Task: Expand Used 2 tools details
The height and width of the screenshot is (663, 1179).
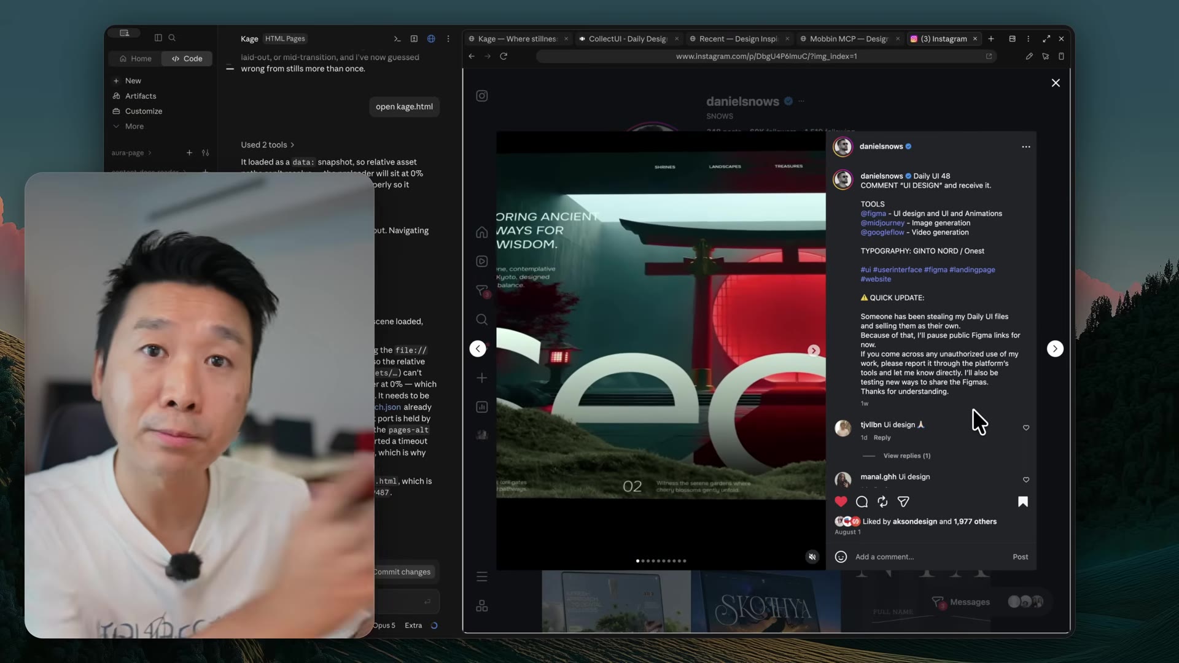Action: pos(268,145)
